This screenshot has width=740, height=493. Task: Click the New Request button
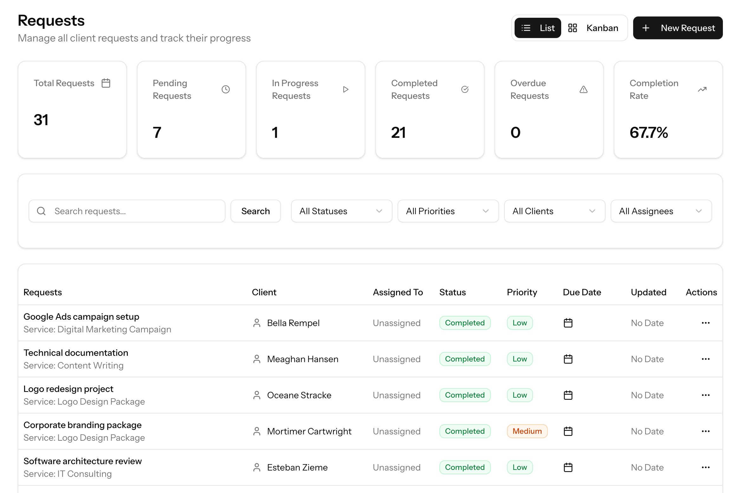coord(678,28)
